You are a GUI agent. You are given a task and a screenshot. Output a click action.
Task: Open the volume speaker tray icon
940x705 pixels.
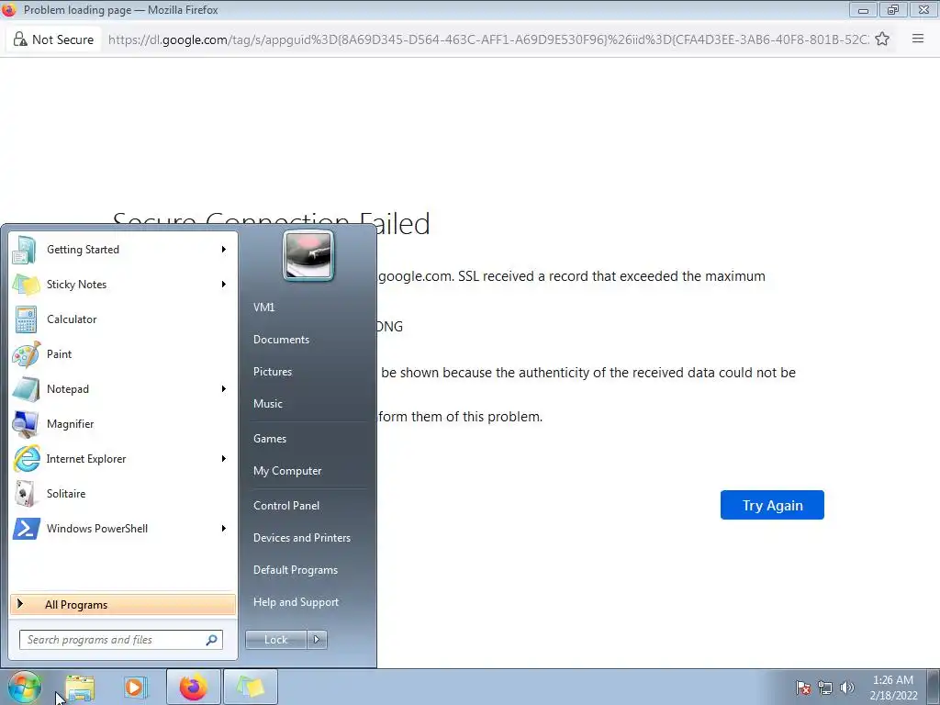click(x=847, y=688)
